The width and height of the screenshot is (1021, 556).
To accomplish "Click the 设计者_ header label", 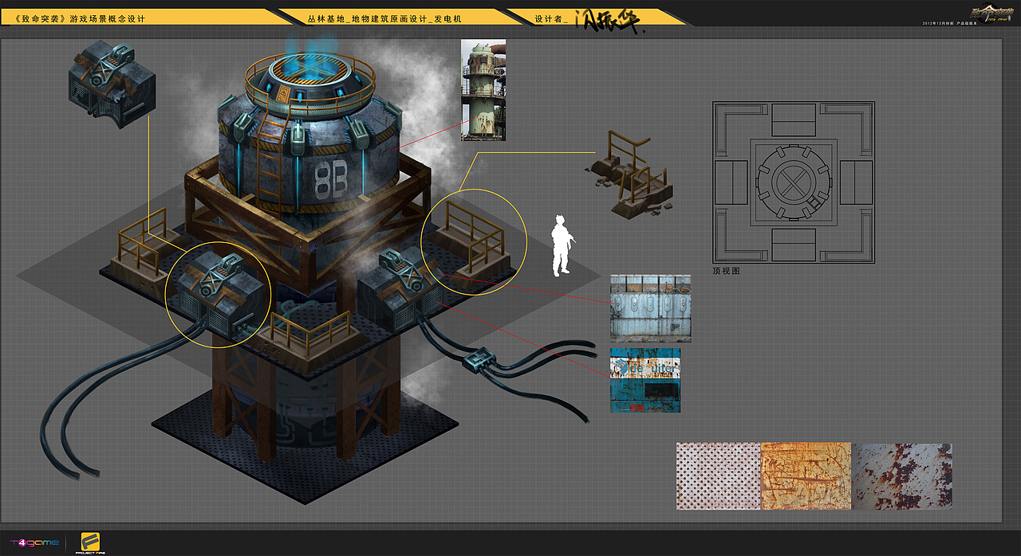I will [x=551, y=18].
